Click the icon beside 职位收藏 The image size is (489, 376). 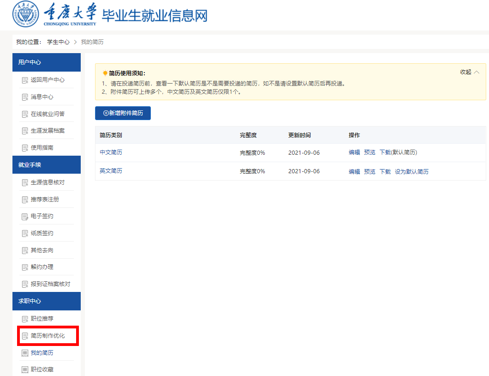[25, 370]
